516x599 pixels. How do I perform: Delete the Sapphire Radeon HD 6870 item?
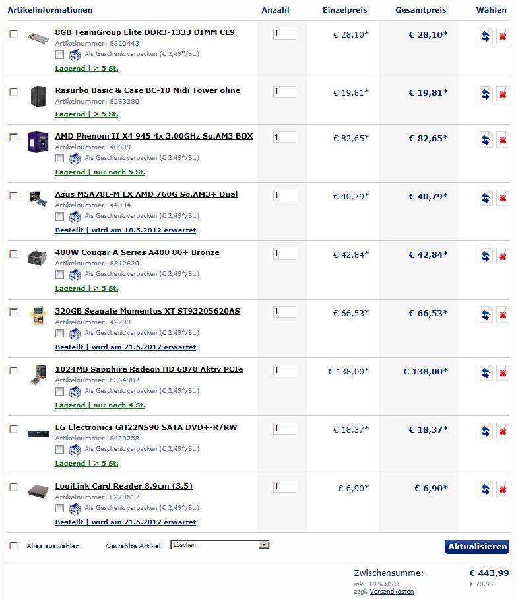(502, 374)
